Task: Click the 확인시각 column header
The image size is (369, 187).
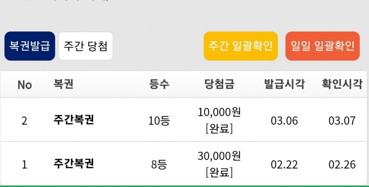Action: 342,84
